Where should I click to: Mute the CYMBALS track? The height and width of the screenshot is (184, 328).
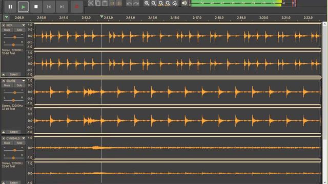7,143
